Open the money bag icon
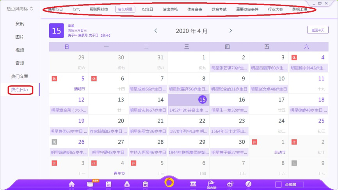338x190 pixels. [127, 185]
